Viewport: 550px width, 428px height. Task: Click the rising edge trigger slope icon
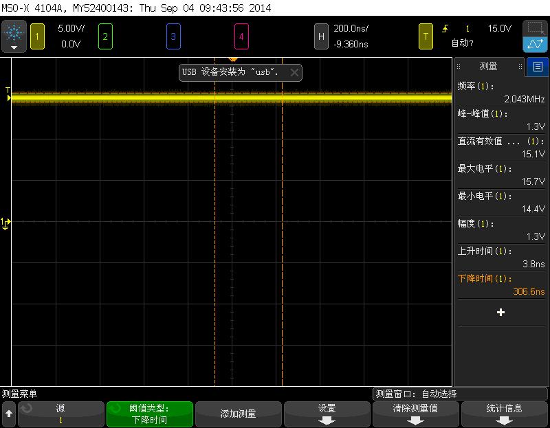tap(445, 28)
